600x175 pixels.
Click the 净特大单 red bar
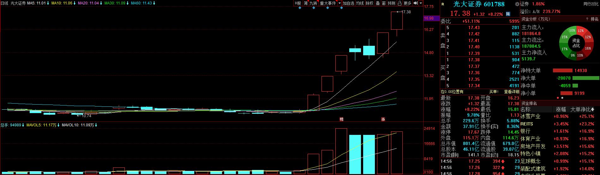562,70
